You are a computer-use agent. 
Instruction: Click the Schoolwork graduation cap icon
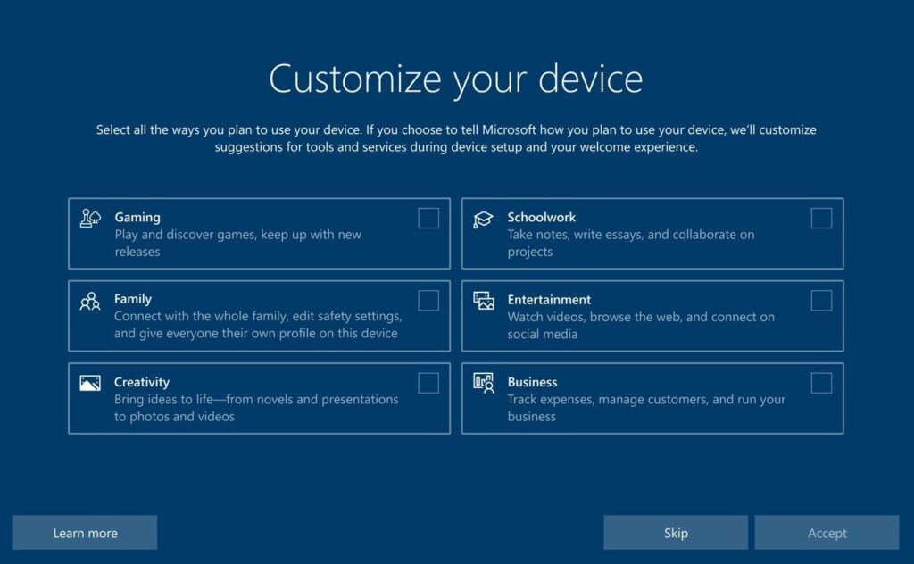tap(483, 219)
